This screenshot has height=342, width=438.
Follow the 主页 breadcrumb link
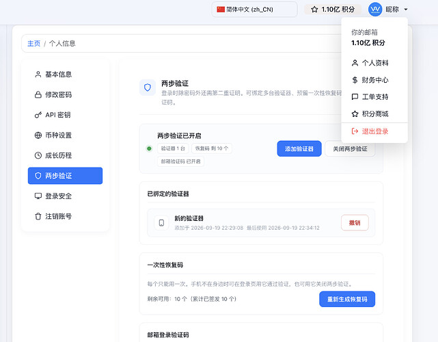pos(33,43)
